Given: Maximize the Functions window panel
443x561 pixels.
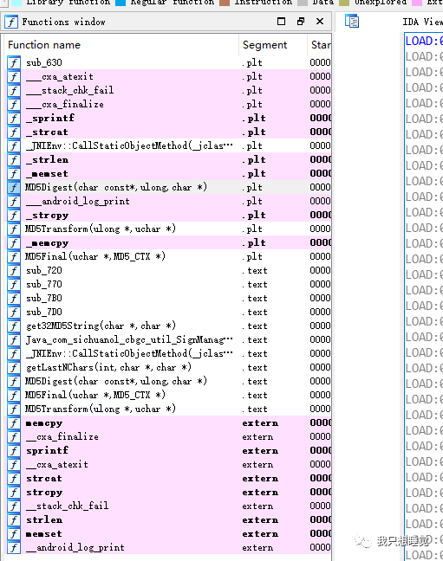Looking at the screenshot, I should pos(282,22).
